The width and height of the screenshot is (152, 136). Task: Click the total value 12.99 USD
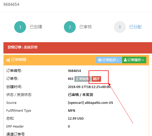76,119
